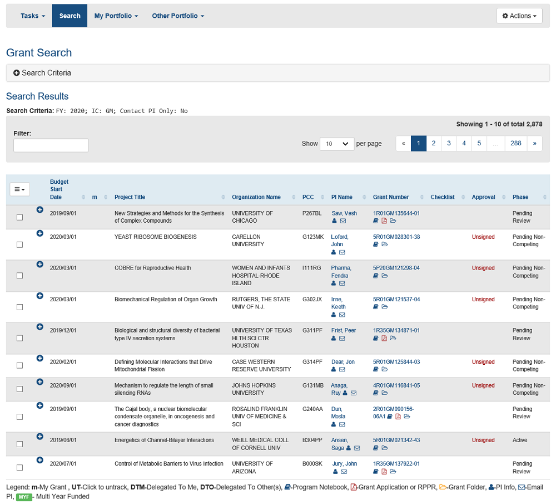
Task: Expand row details for YEAST RIBOSOME BIOGENESIS
Action: pos(39,233)
